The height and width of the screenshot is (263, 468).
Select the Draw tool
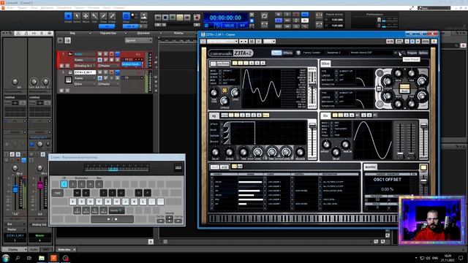click(x=103, y=16)
